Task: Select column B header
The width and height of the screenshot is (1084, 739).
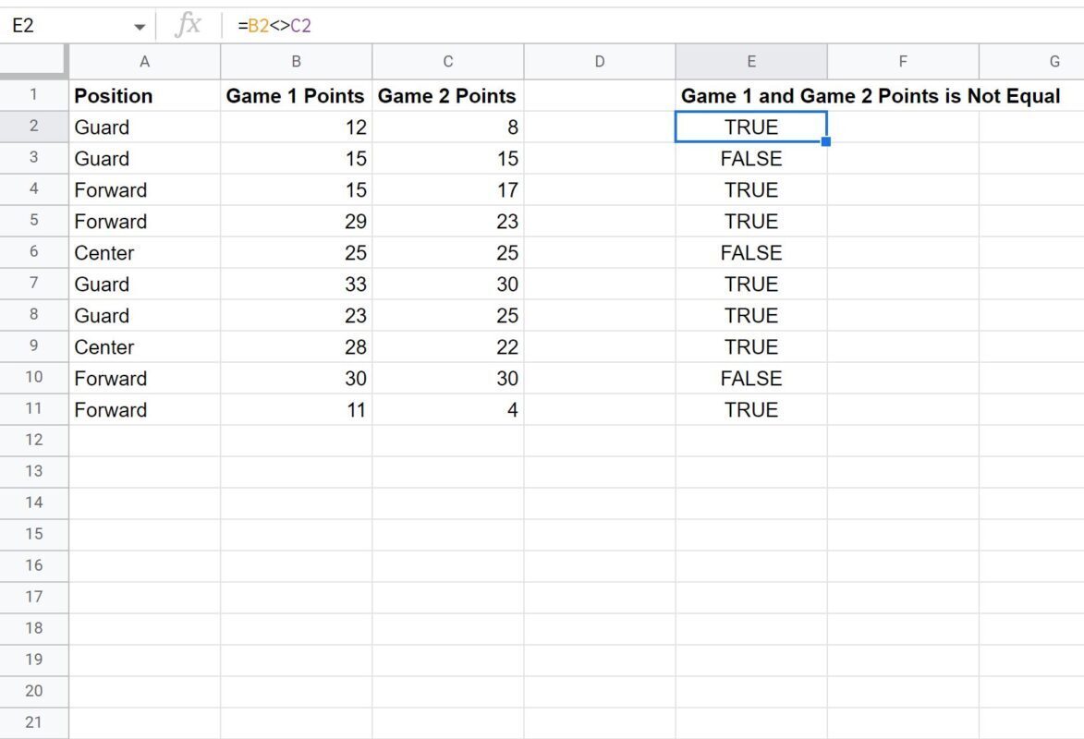Action: (x=296, y=62)
